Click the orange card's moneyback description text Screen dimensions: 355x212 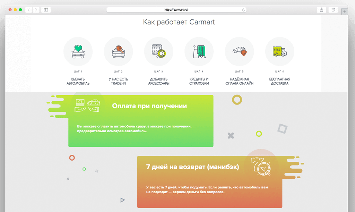pos(207,189)
